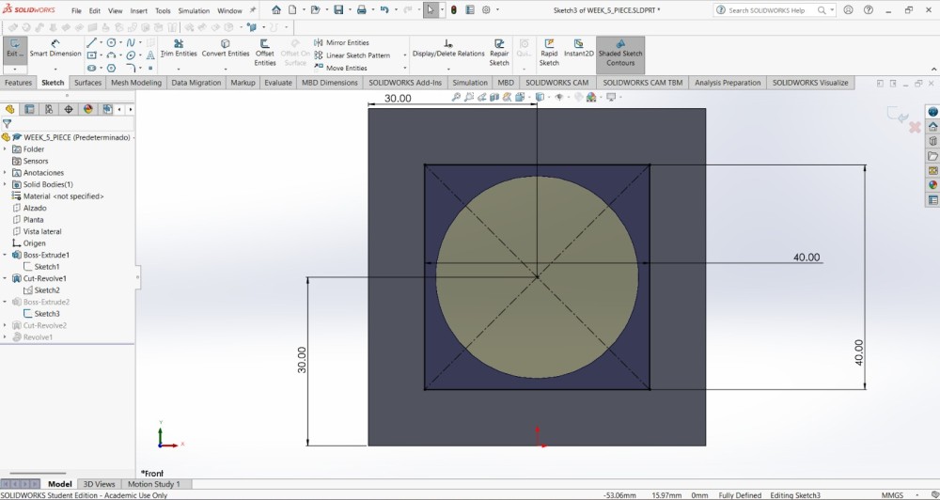940x500 pixels.
Task: Select the Line sketch tool
Action: (91, 42)
